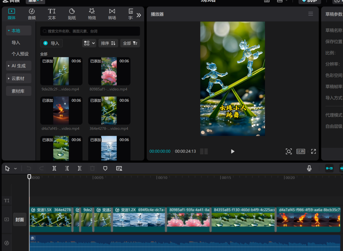Add a marker with the shield icon

coord(105,168)
